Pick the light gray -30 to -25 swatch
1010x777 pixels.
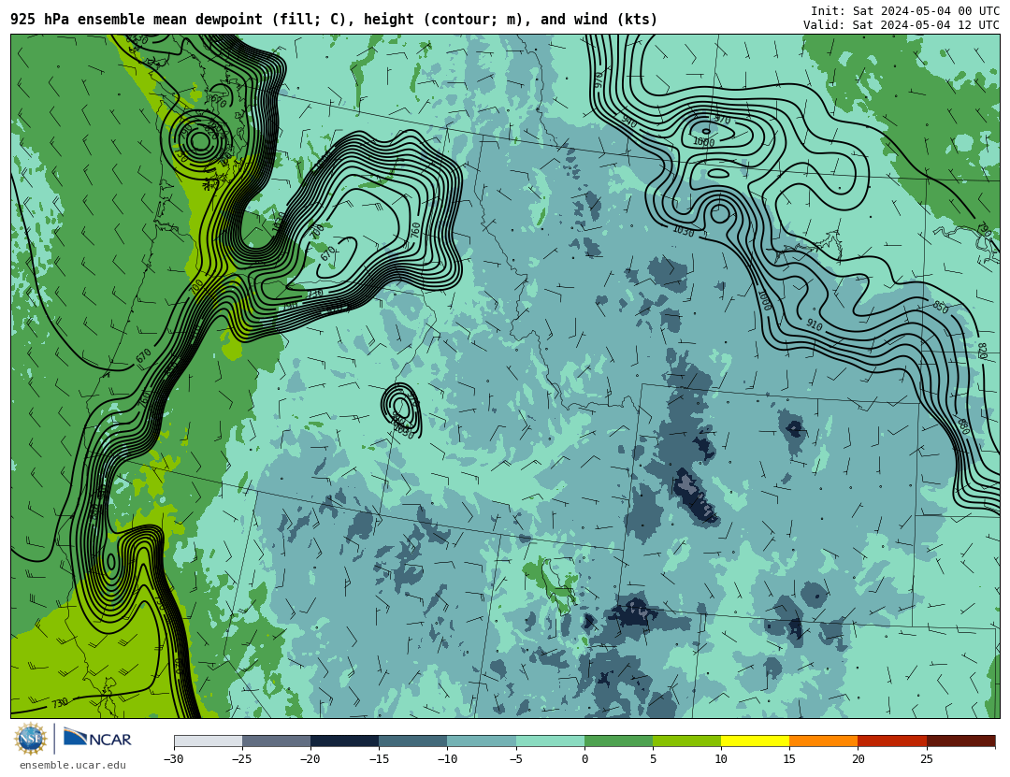point(208,741)
